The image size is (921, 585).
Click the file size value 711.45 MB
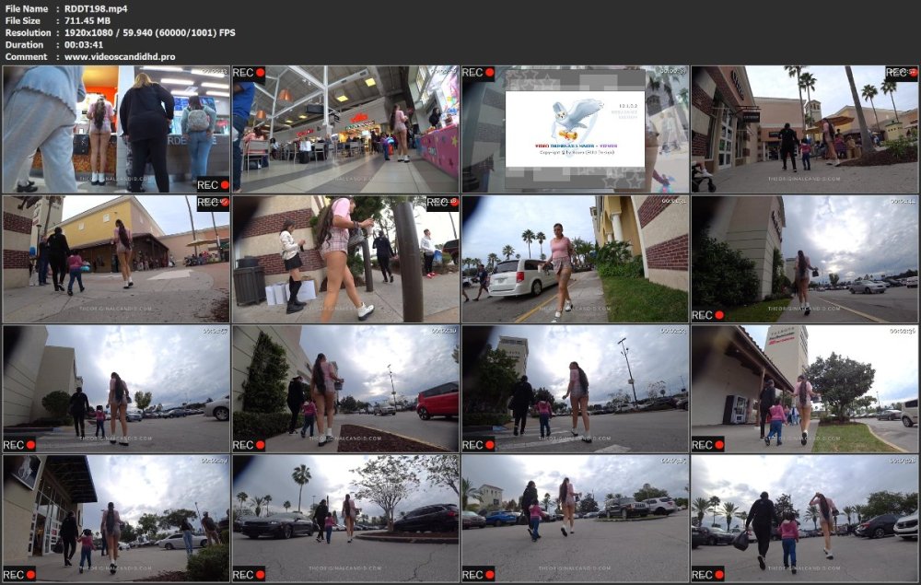point(87,20)
